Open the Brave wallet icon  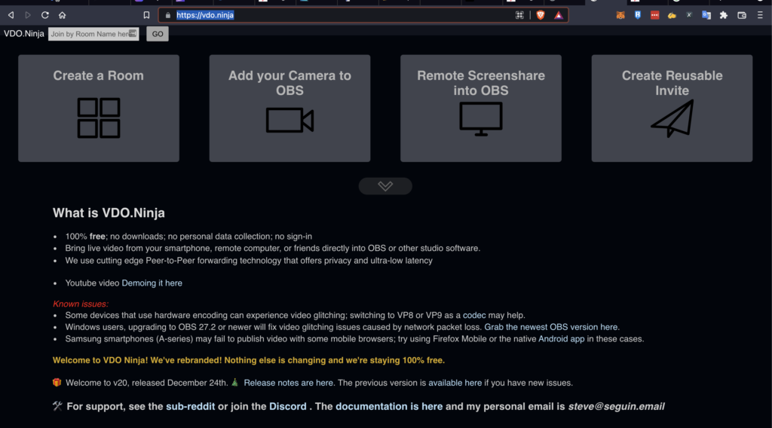(742, 15)
